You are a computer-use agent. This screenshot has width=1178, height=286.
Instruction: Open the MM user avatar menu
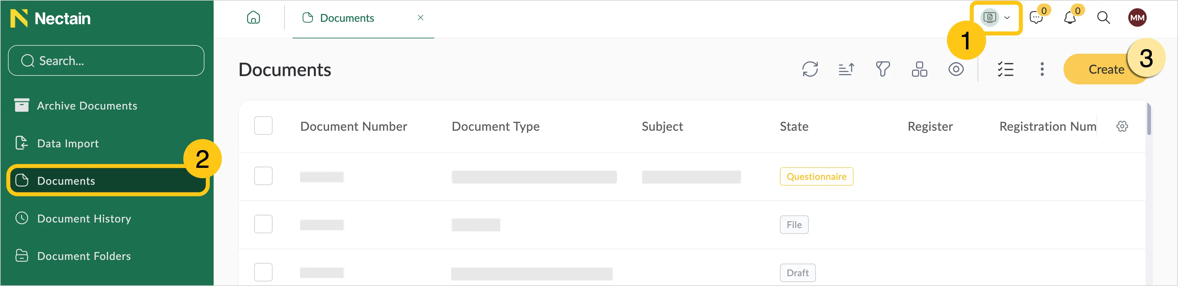click(1137, 18)
